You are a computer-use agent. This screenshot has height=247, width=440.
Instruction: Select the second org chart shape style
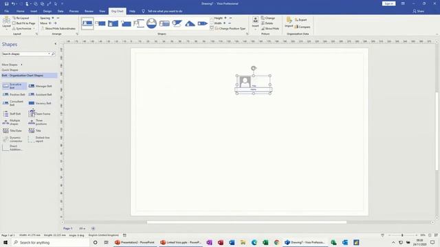point(100,23)
